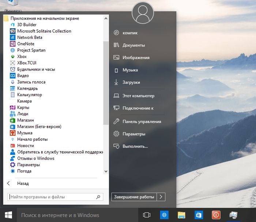Open the OneNote app icon
Screen dimensions: 256x222
pos(13,44)
